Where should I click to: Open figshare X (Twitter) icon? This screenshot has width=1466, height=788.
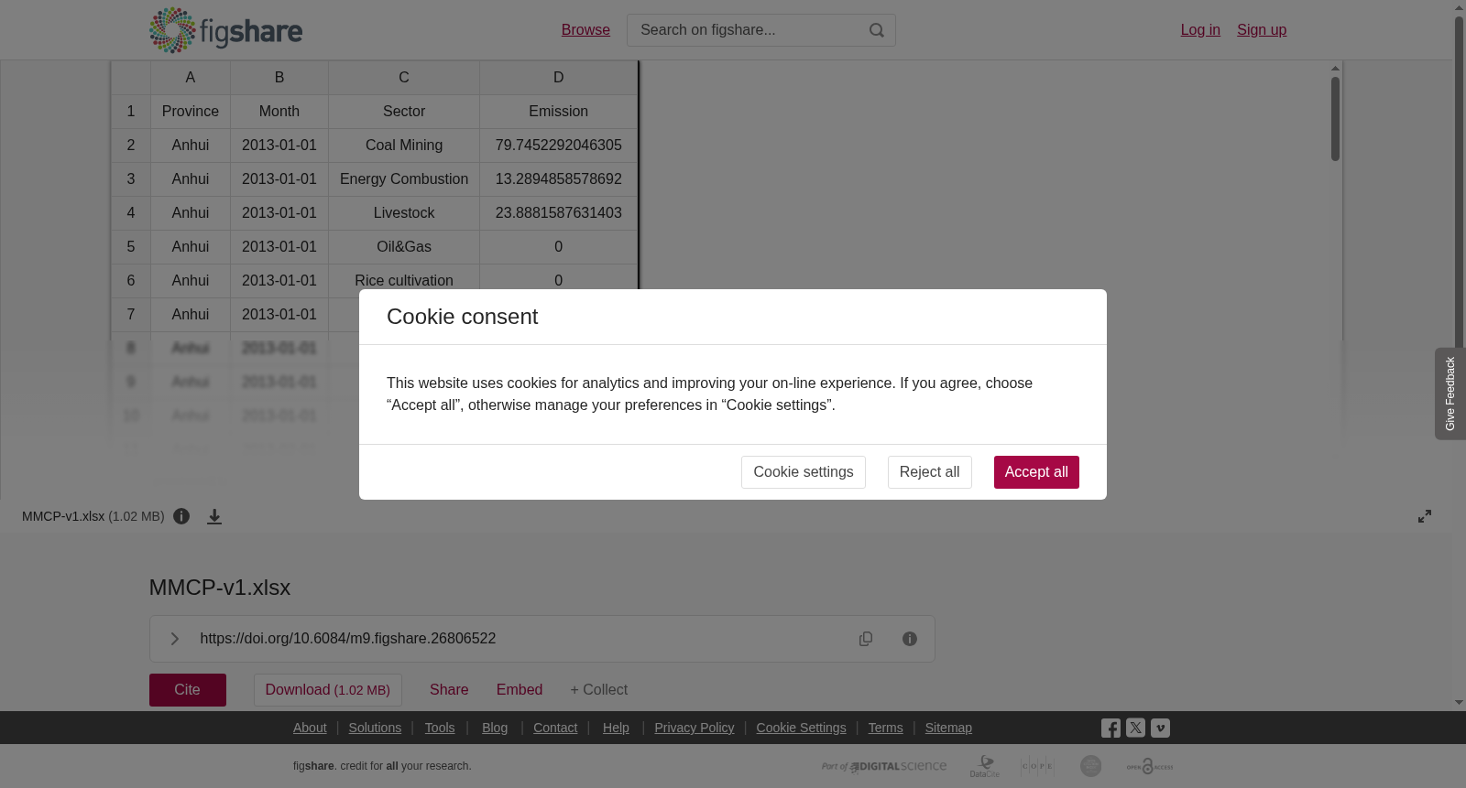tap(1135, 729)
